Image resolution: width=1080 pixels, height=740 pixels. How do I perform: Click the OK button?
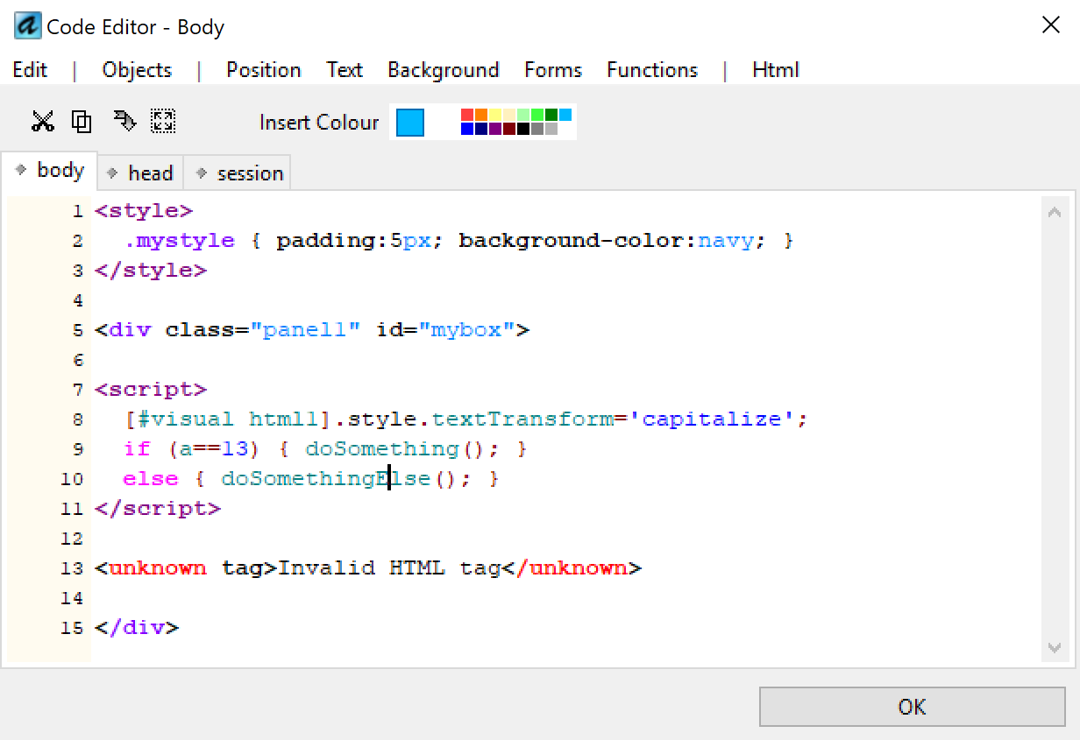(x=913, y=707)
